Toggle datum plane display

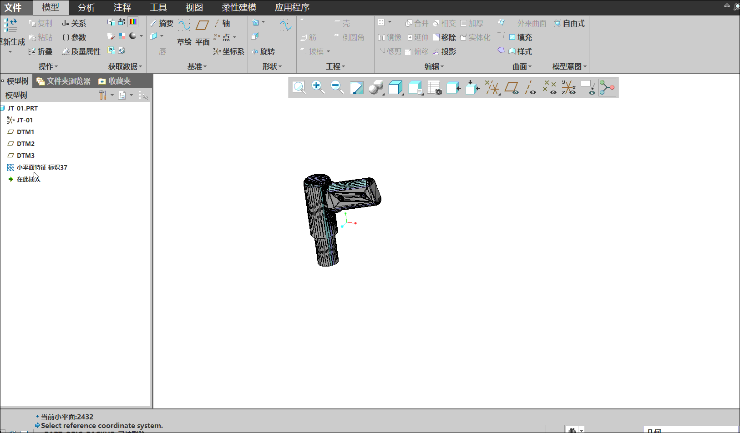pos(512,87)
